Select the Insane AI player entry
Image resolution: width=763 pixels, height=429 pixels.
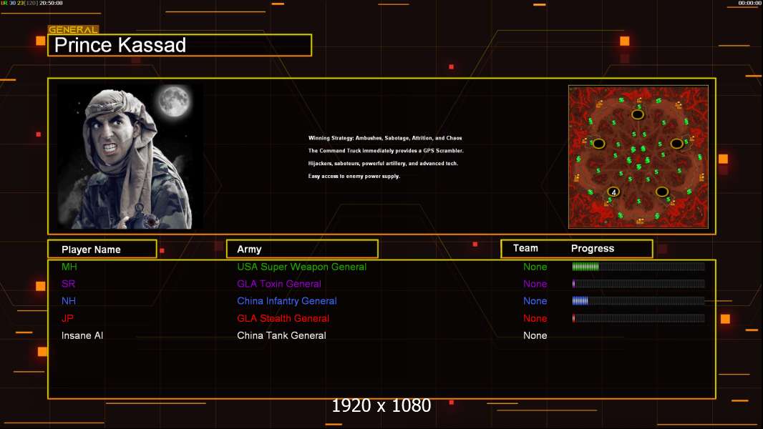[x=82, y=335]
